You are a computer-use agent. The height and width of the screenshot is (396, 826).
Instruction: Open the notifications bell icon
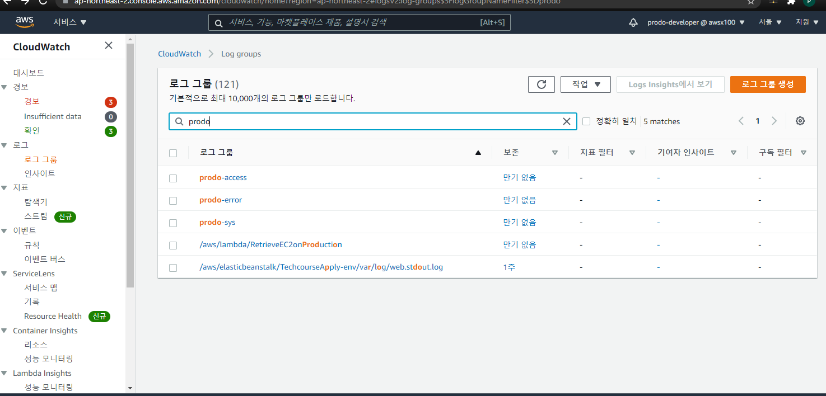click(x=633, y=22)
